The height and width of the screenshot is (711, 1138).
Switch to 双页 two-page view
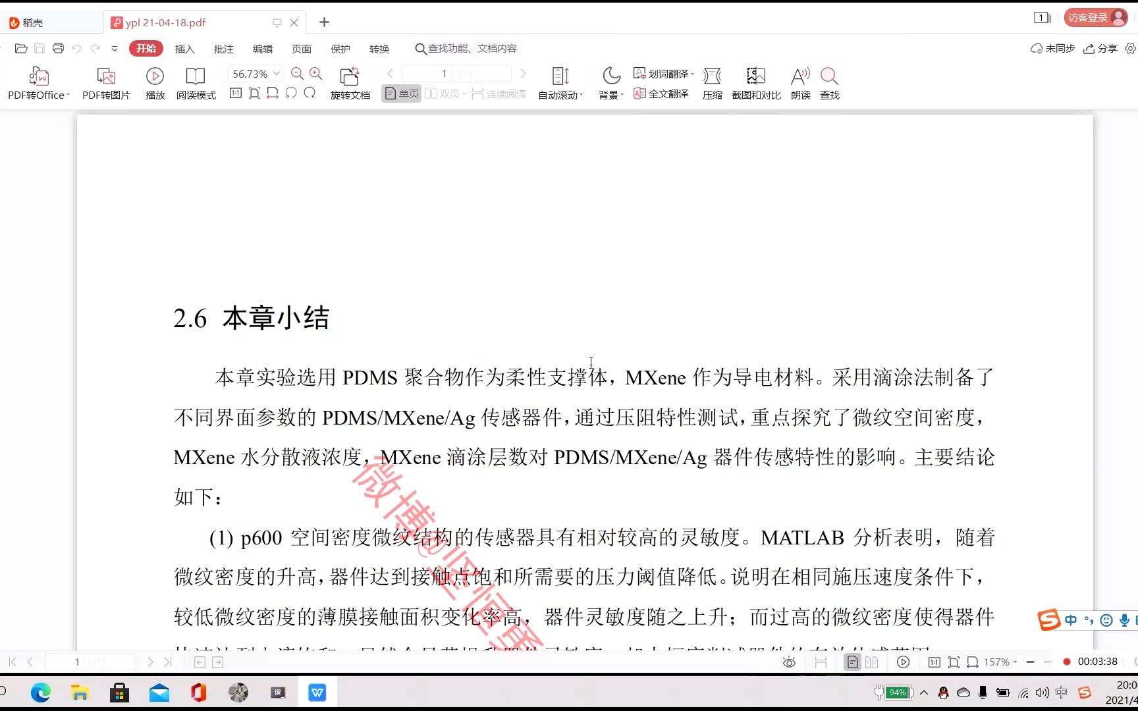pyautogui.click(x=445, y=94)
